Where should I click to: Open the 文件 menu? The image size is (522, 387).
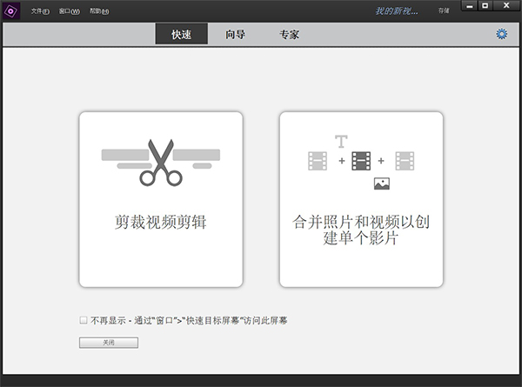[40, 11]
